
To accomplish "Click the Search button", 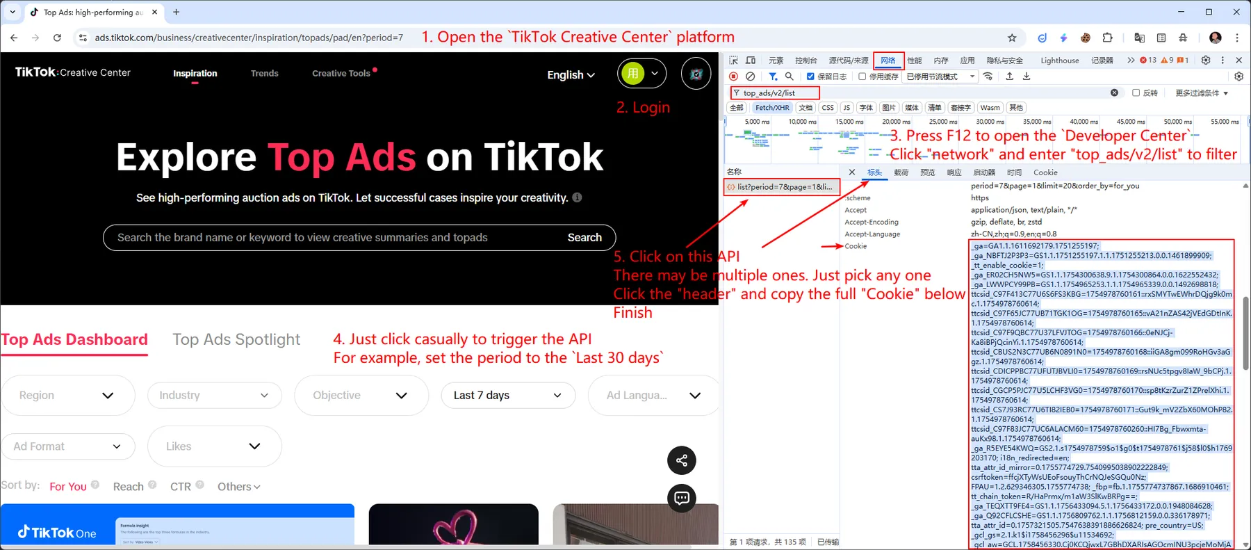I will pos(584,238).
